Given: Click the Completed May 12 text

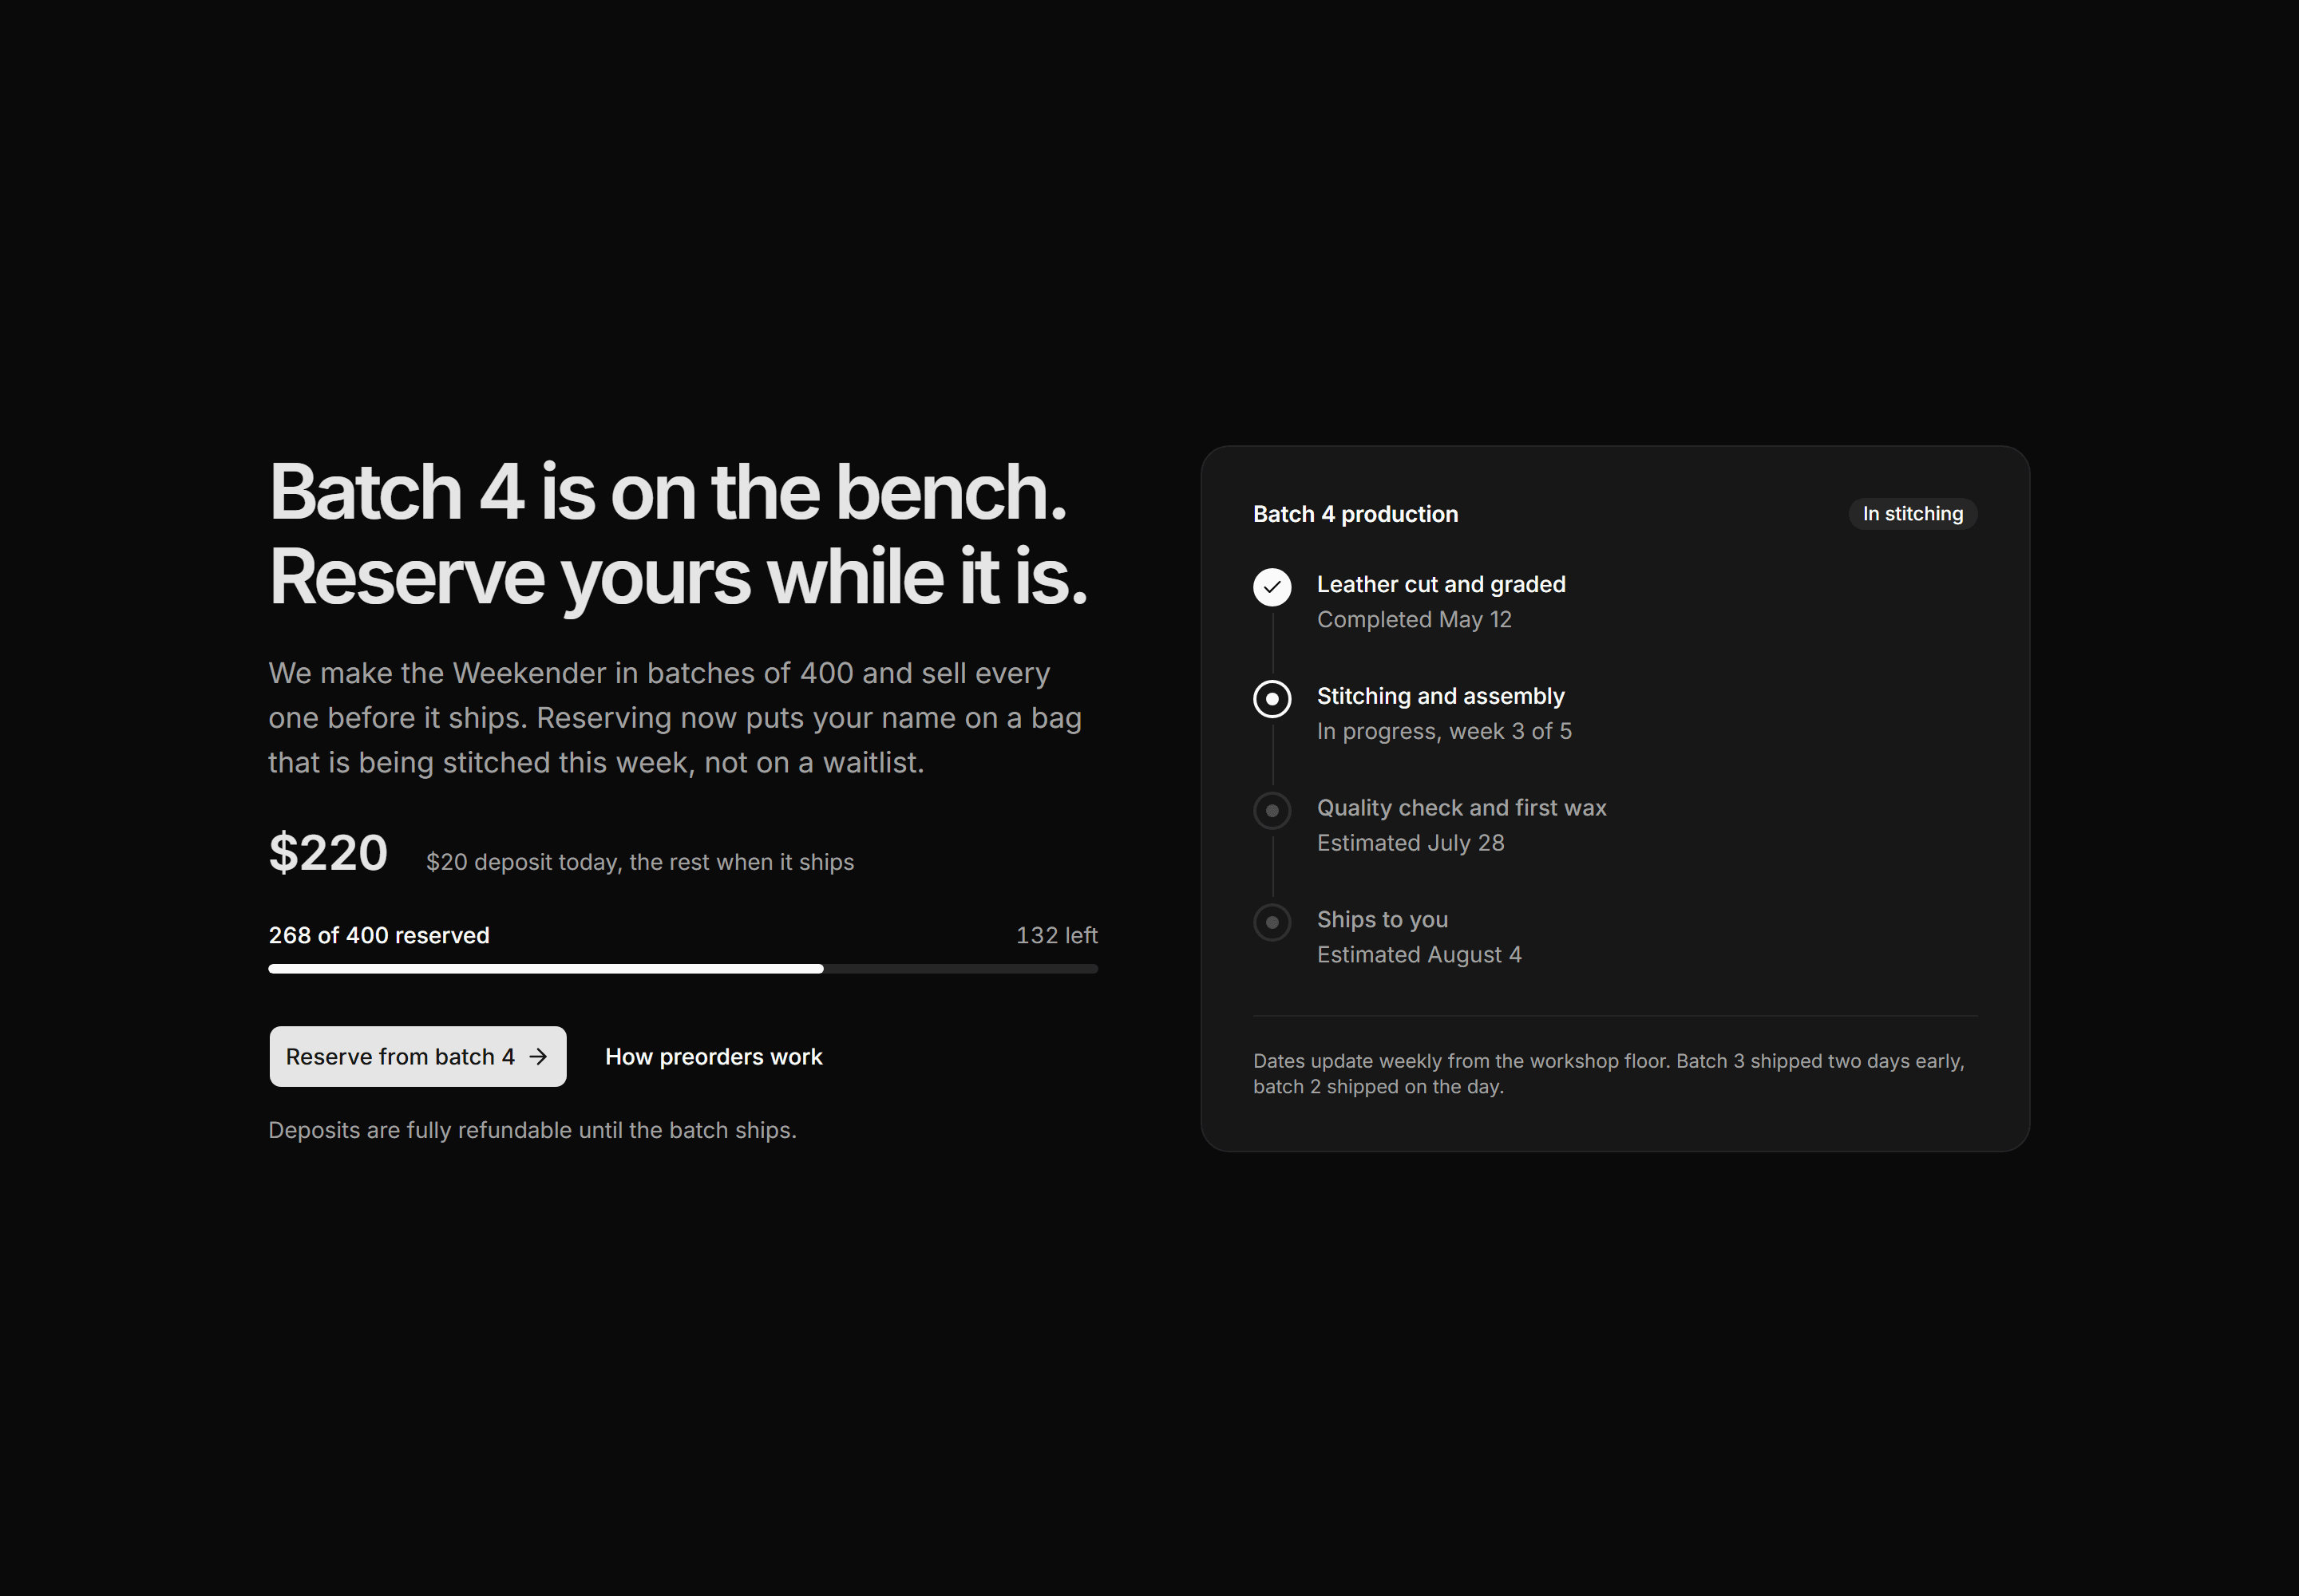Looking at the screenshot, I should [x=1414, y=619].
